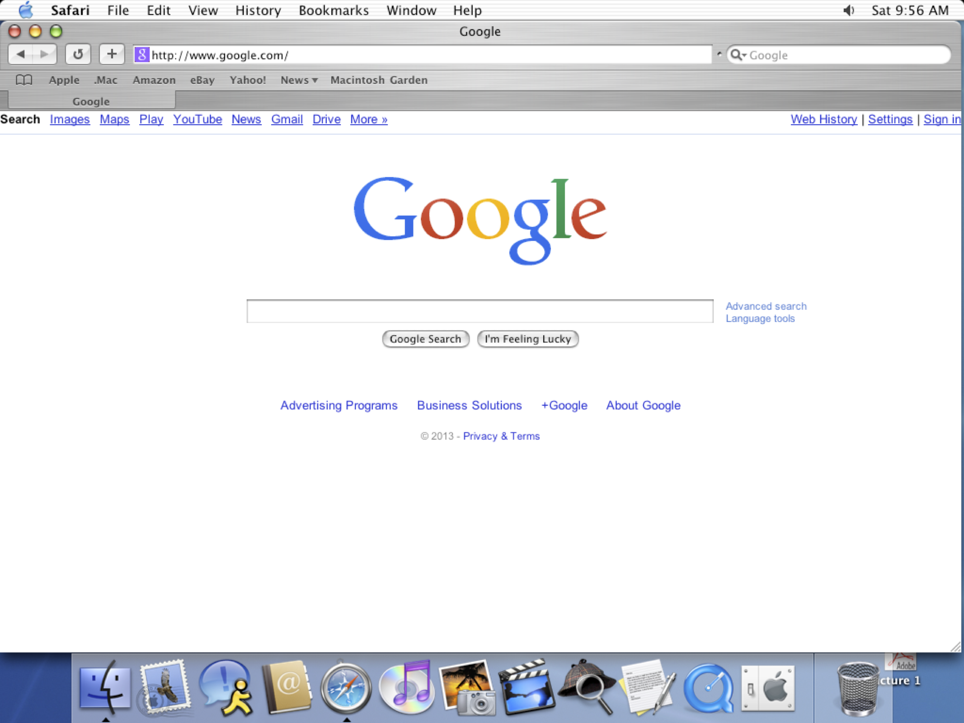Open Address Book from the Dock
The width and height of the screenshot is (964, 723).
click(287, 687)
